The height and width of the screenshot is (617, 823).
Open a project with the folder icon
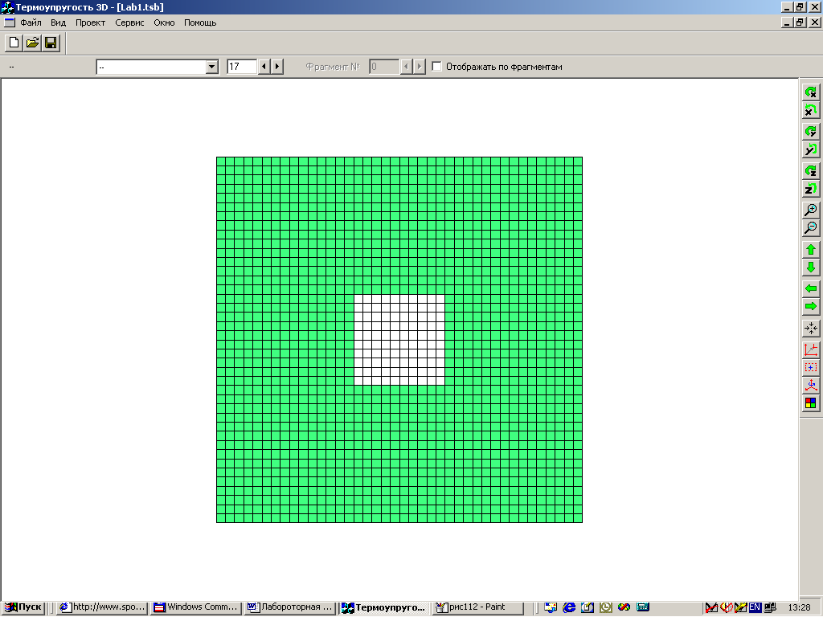click(x=32, y=43)
